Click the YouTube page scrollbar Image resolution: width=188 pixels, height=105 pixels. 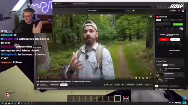pos(187,24)
